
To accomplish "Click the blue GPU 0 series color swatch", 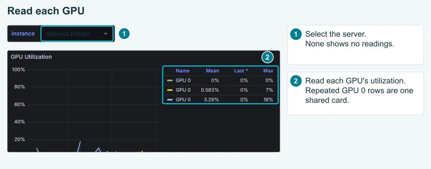I will click(x=170, y=100).
